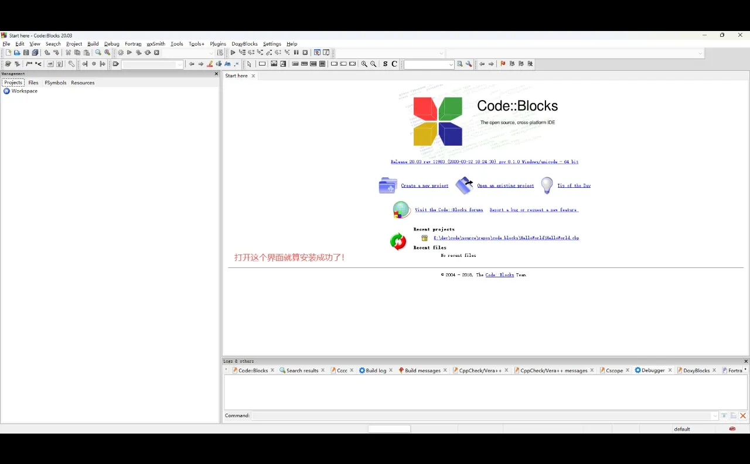
Task: Select the Save all files icon
Action: [x=35, y=53]
